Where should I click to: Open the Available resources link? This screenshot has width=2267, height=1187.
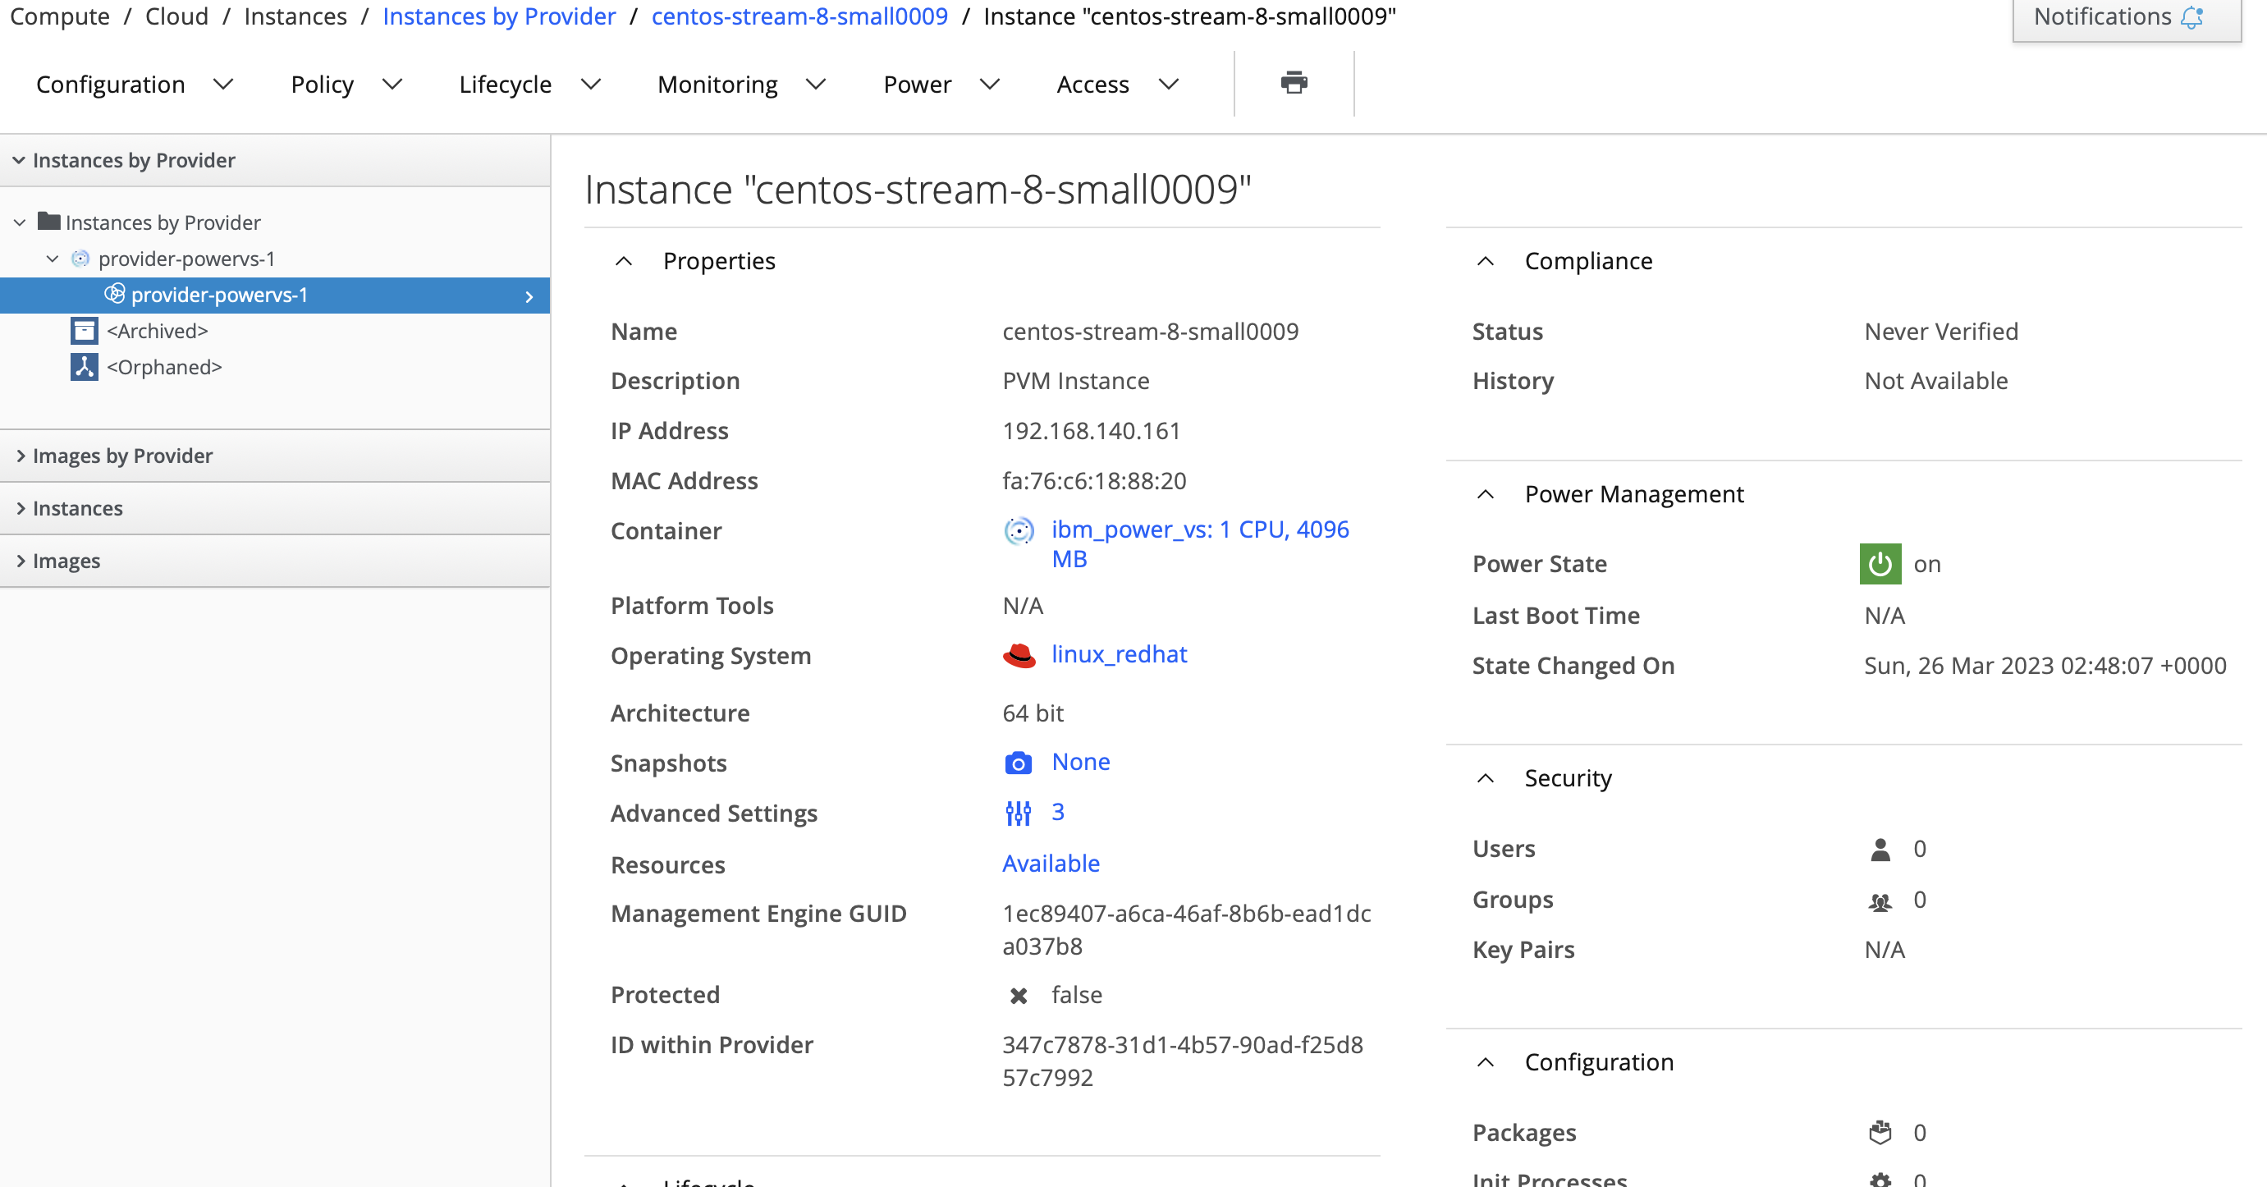point(1050,864)
